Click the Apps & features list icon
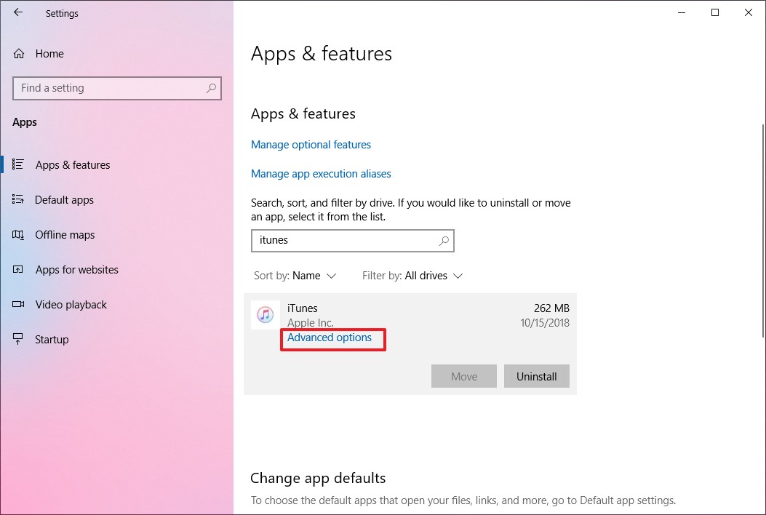 pyautogui.click(x=19, y=165)
